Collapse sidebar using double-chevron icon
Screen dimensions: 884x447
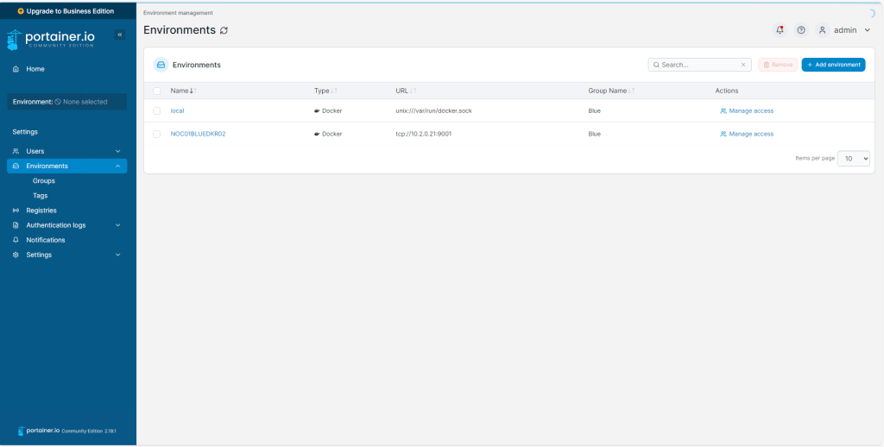point(120,35)
